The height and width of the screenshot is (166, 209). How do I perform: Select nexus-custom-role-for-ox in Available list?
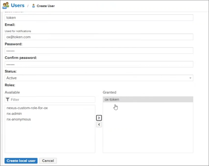tap(27, 108)
